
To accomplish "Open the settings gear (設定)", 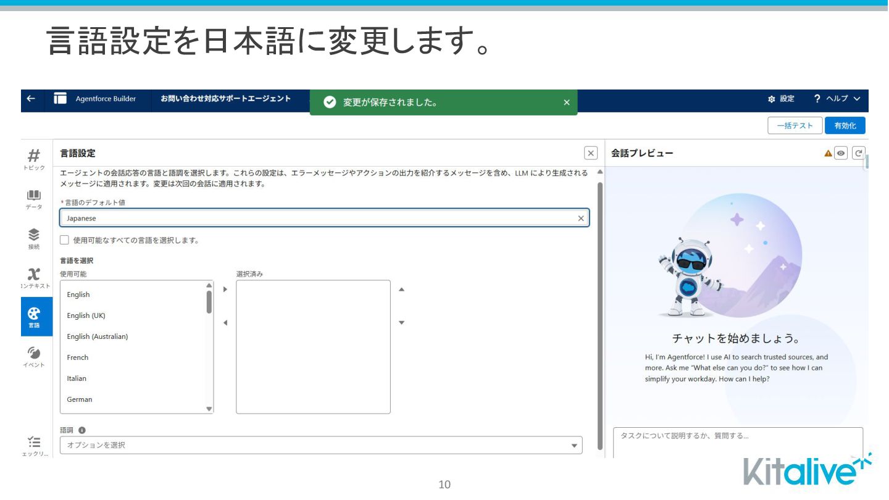I will (x=781, y=99).
